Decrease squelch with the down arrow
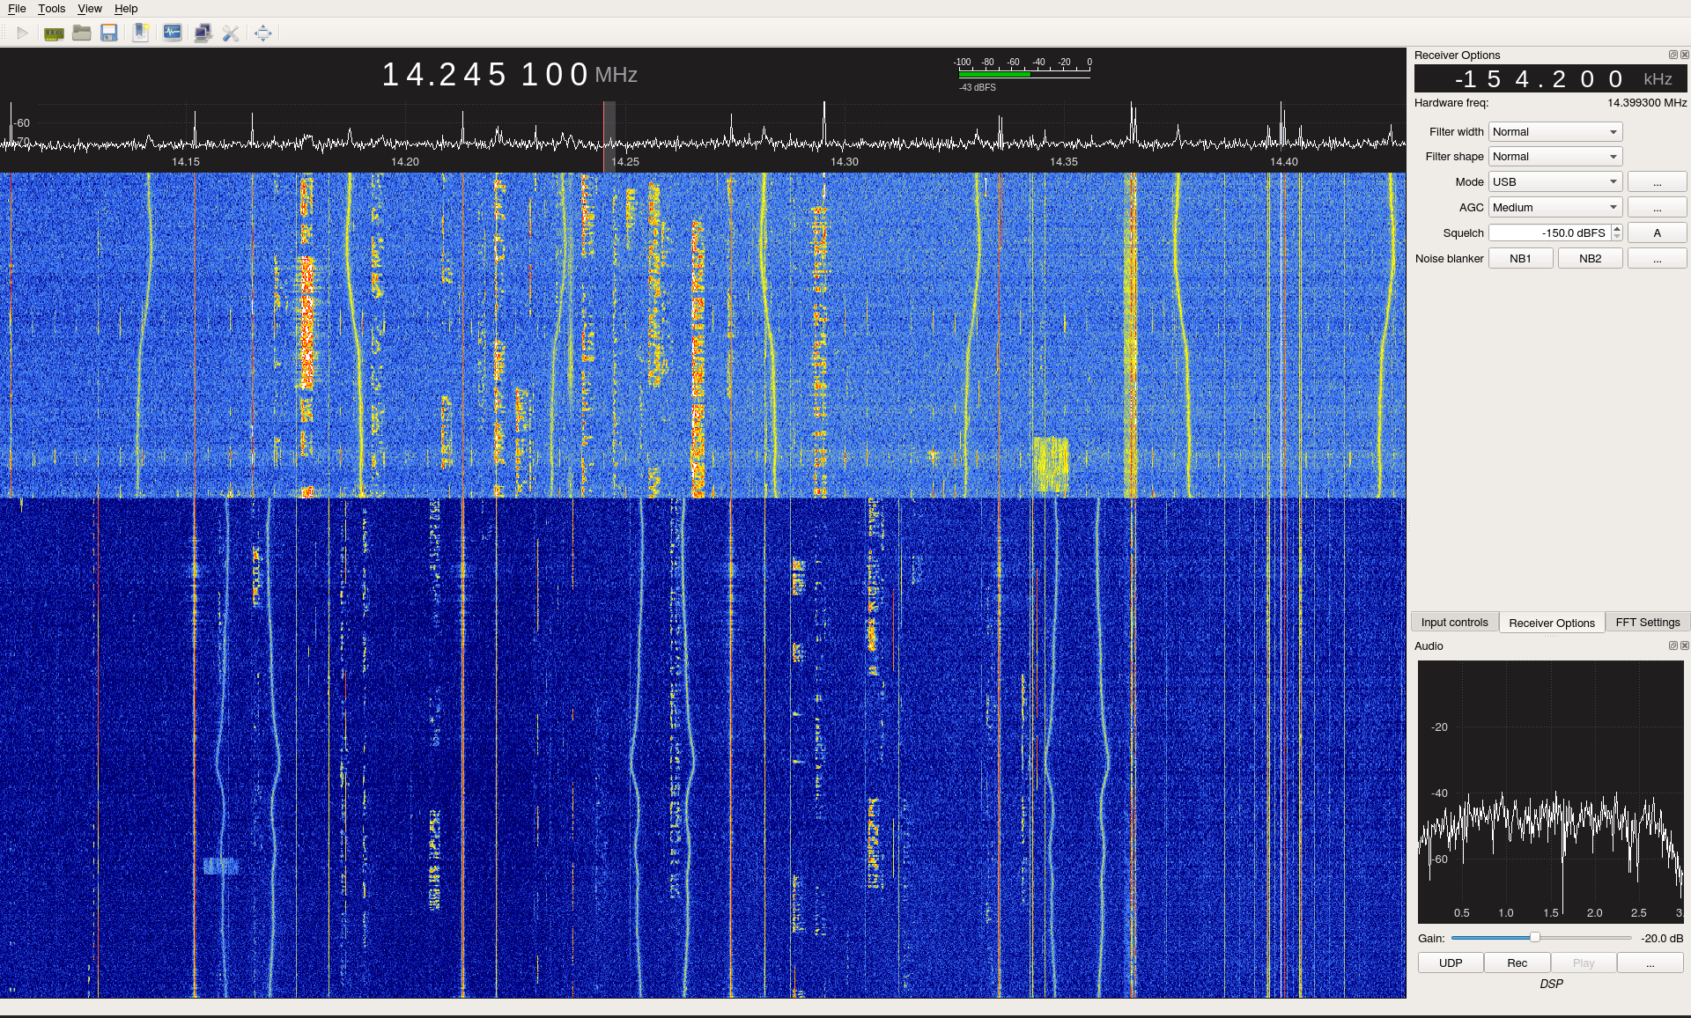The width and height of the screenshot is (1691, 1018). [x=1617, y=237]
